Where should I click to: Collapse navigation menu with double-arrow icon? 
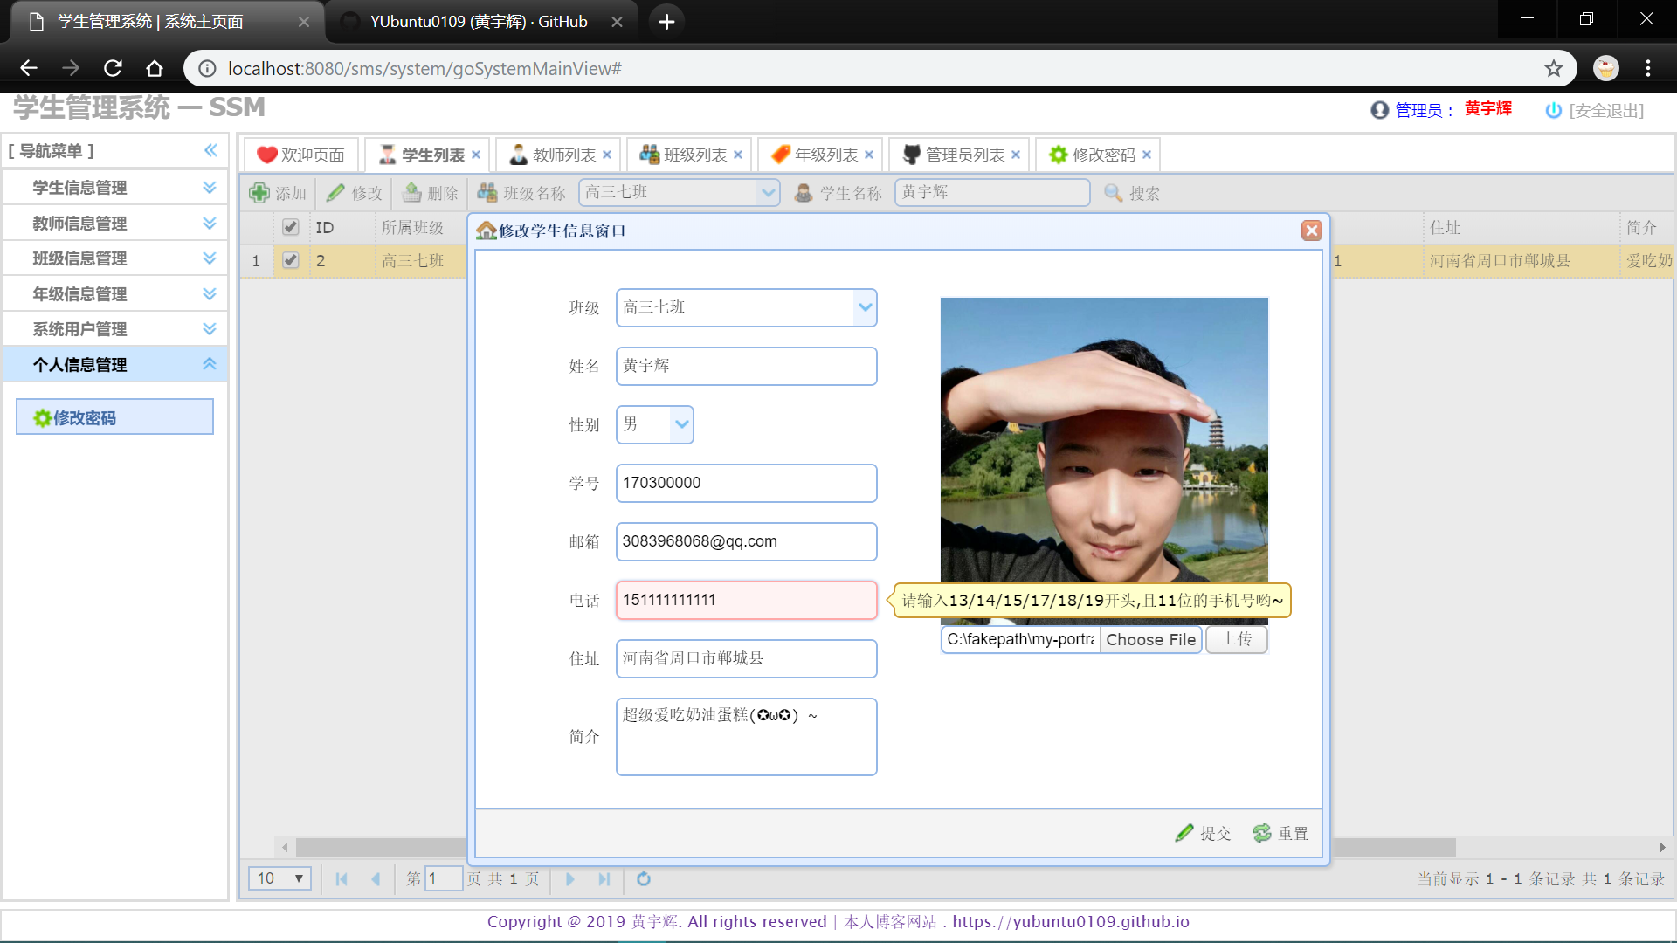pyautogui.click(x=210, y=150)
